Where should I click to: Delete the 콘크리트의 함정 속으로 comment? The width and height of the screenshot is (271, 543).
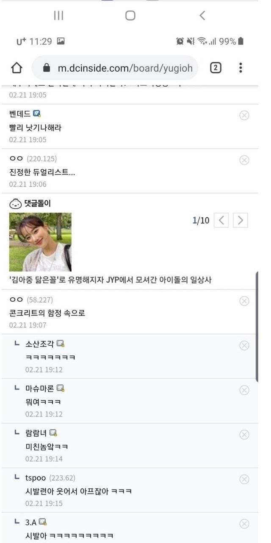point(244,301)
